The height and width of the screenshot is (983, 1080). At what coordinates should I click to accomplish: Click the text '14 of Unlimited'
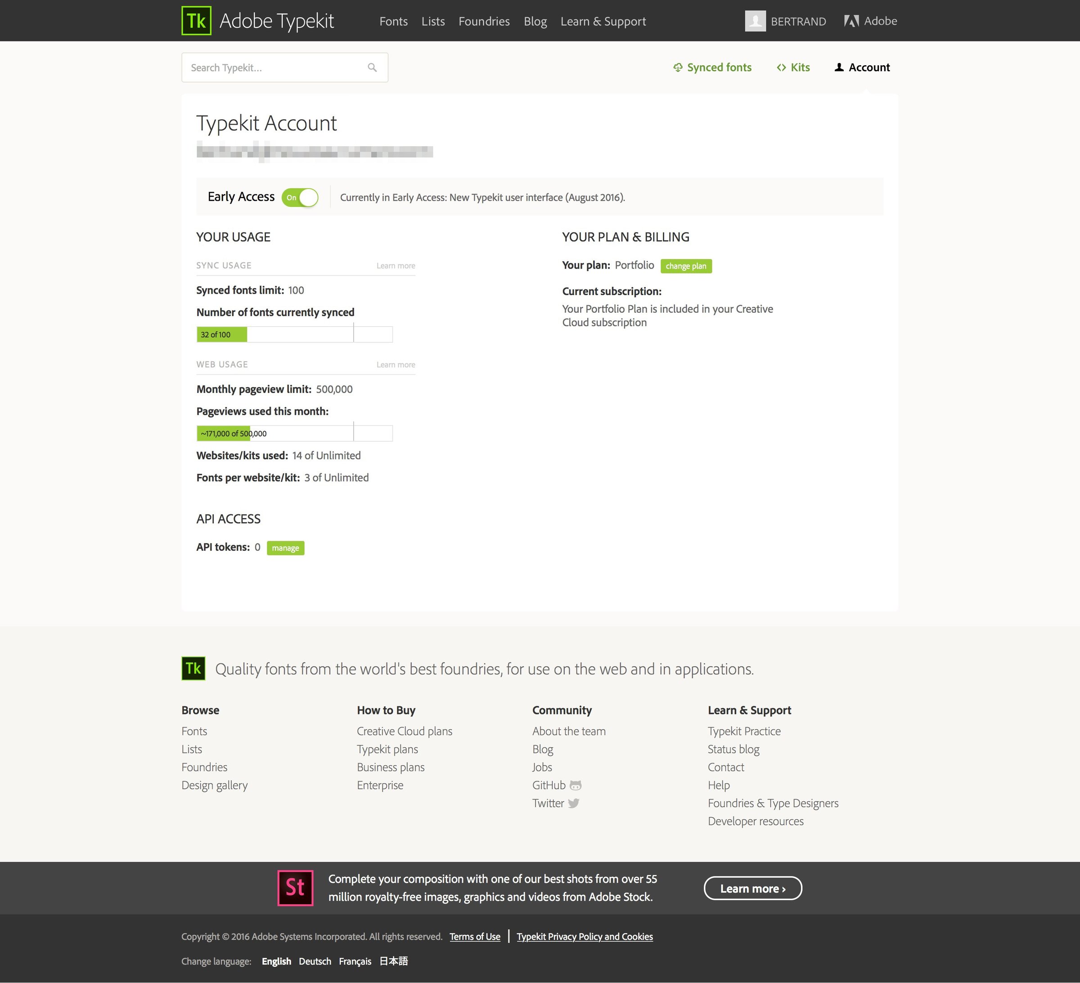[327, 455]
